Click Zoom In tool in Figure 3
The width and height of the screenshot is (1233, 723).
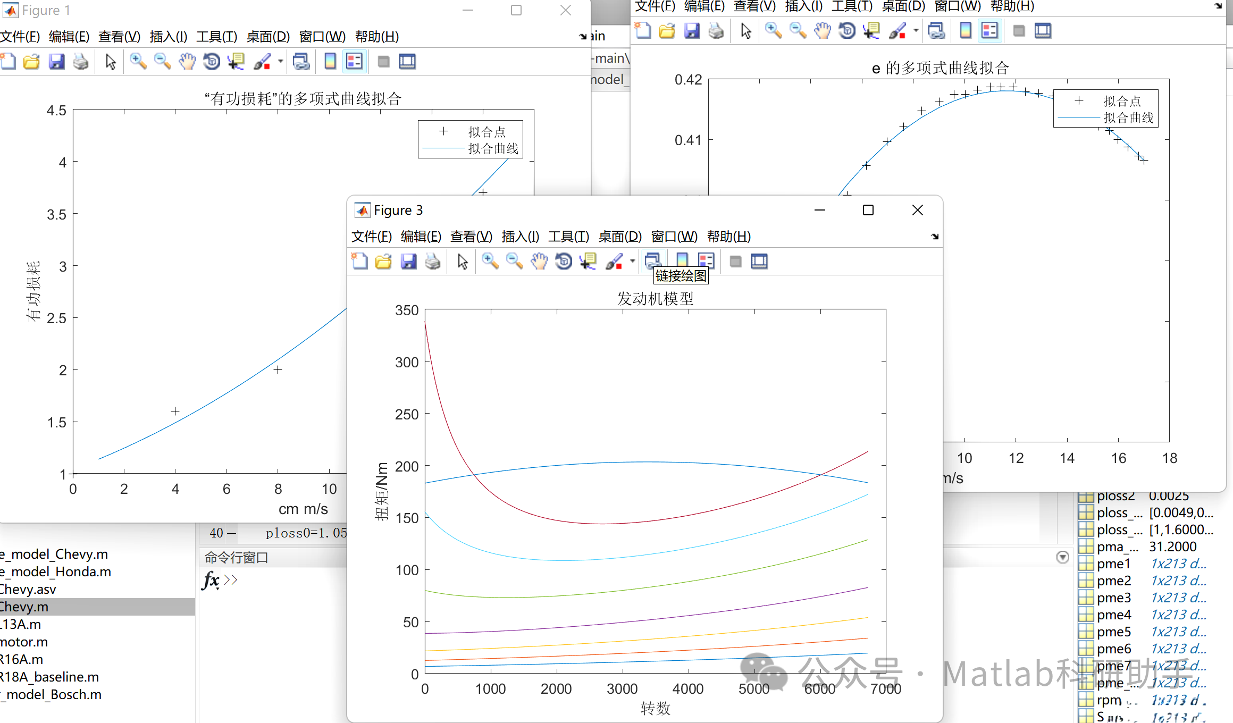click(x=489, y=261)
